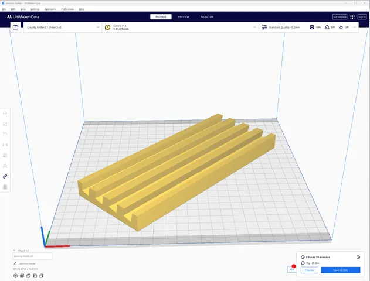Switch to left side view cube icon
This screenshot has width=370, height=281.
(35, 276)
